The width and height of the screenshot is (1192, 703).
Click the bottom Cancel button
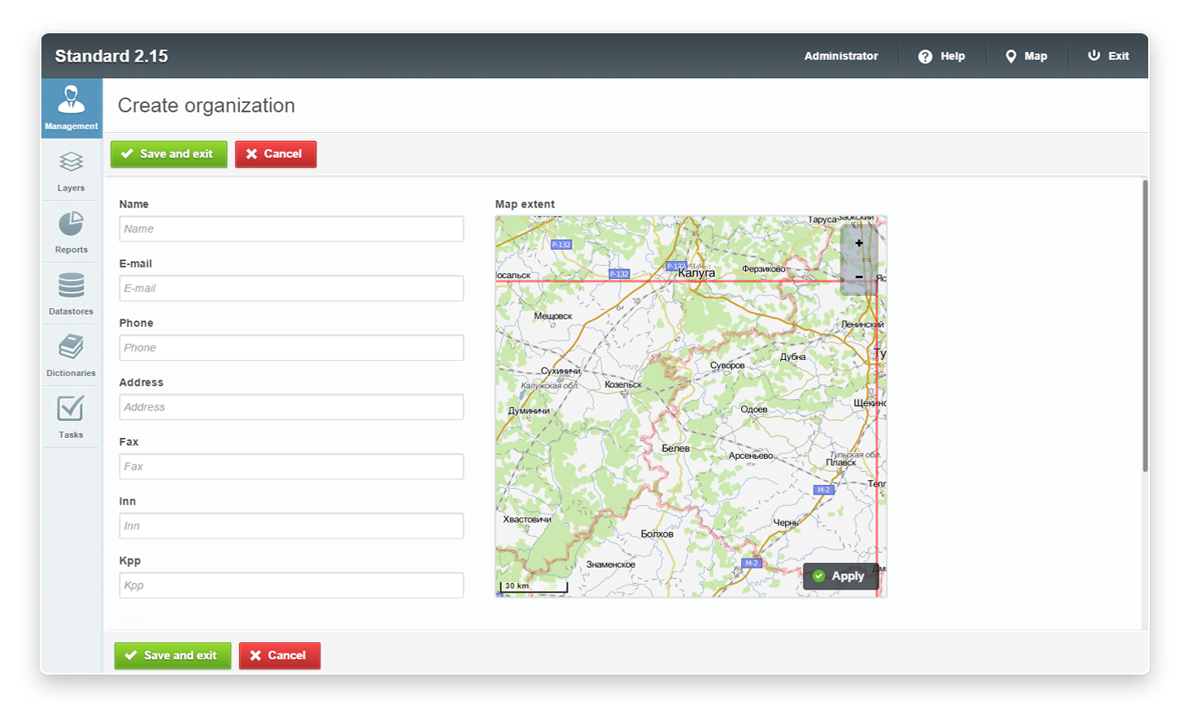coord(279,656)
